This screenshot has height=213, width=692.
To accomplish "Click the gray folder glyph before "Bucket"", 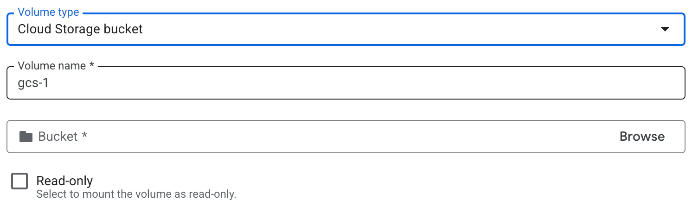I will [26, 137].
